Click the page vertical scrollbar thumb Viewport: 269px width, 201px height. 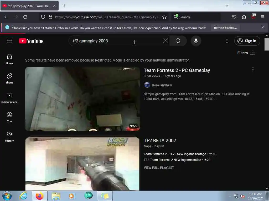pos(267,44)
